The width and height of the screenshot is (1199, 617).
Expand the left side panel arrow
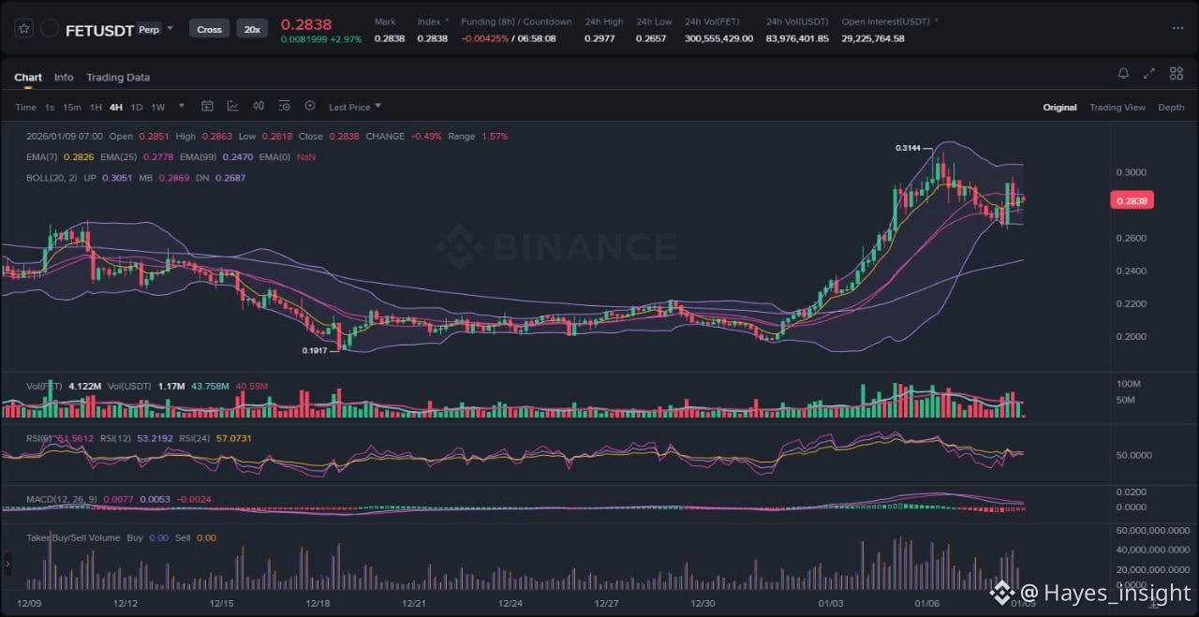[x=7, y=563]
